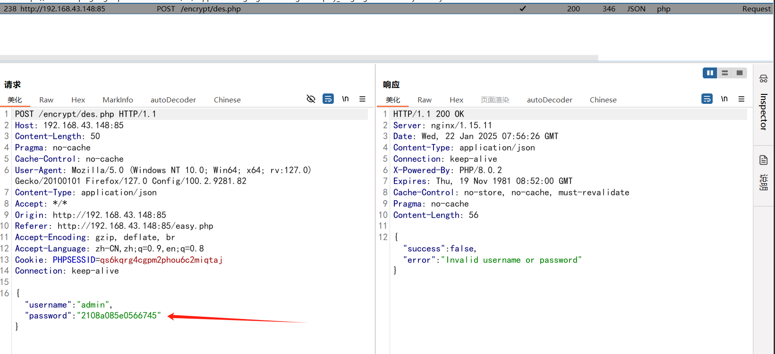The image size is (775, 354).
Task: Click the Accept: */* header
Action: (41, 204)
